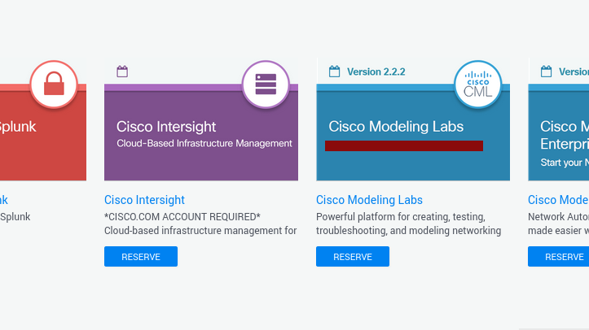Screen dimensions: 589x330
Task: Click RESERVE on the rightmost cut-off card
Action: 558,257
